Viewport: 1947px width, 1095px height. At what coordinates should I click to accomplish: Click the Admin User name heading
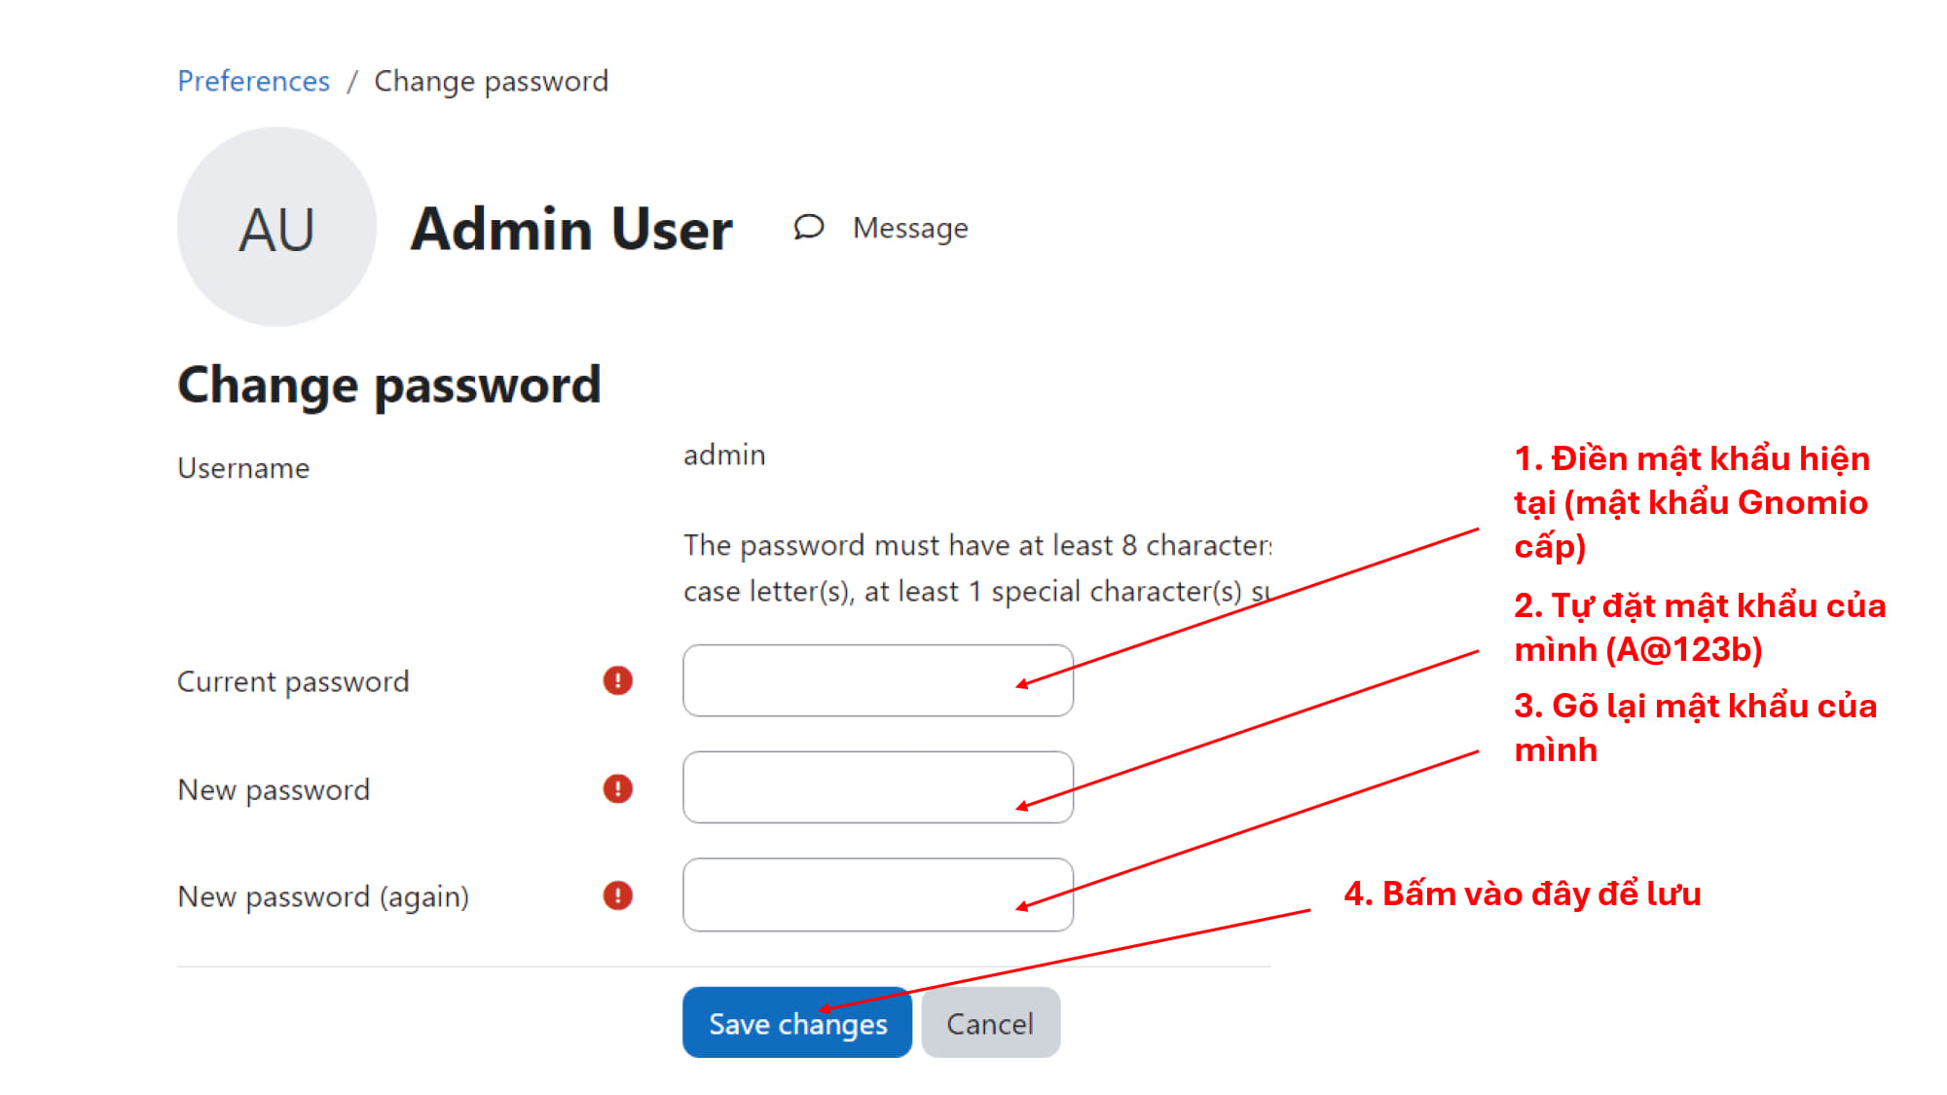coord(571,230)
